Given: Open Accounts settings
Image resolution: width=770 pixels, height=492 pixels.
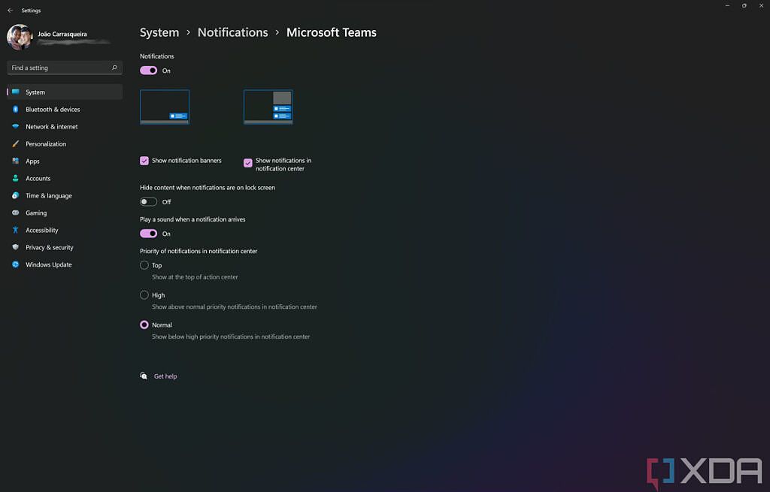Looking at the screenshot, I should [x=38, y=178].
